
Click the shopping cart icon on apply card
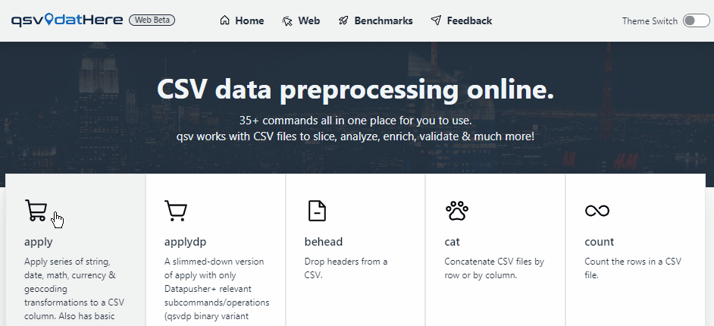pyautogui.click(x=36, y=210)
